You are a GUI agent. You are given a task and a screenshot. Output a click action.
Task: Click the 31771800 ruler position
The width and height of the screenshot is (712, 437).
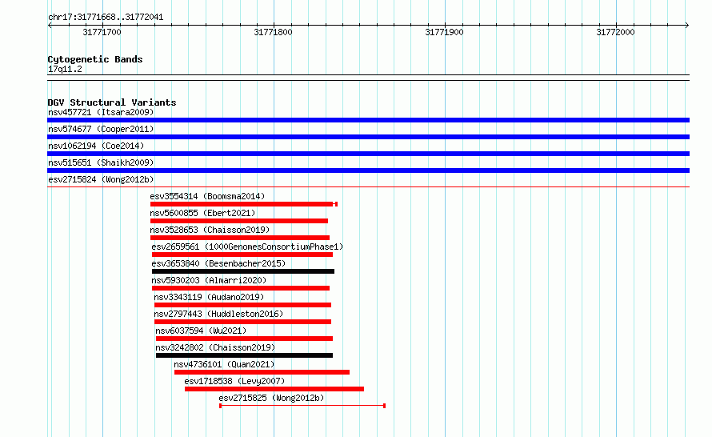click(274, 32)
